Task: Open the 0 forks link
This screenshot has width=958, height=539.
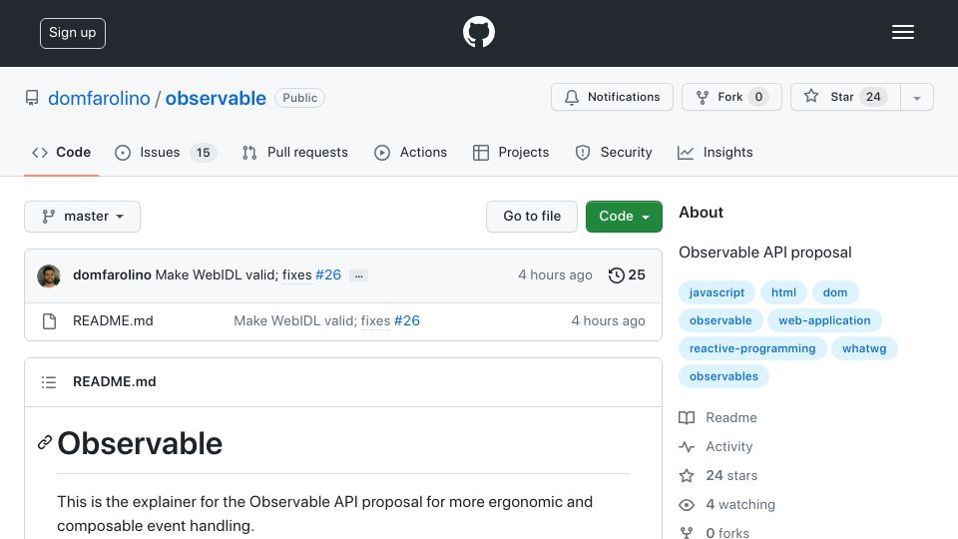Action: pos(715,533)
